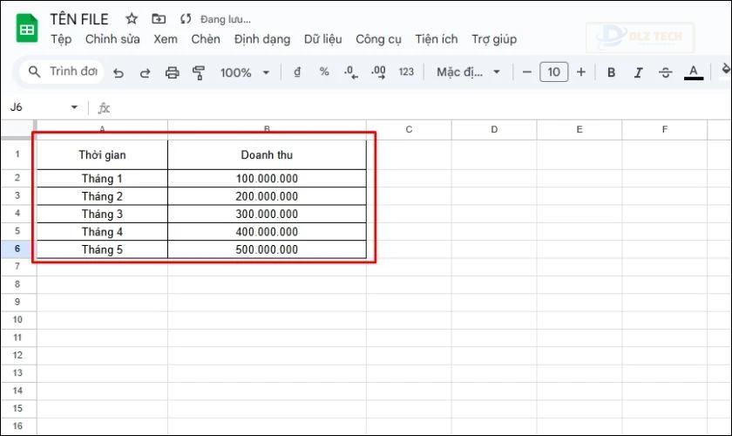Click the Tháng 1 cell
732x436 pixels.
[102, 179]
